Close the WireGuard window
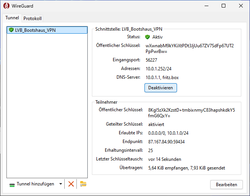Viewport: 250px width, 196px height. [241, 6]
